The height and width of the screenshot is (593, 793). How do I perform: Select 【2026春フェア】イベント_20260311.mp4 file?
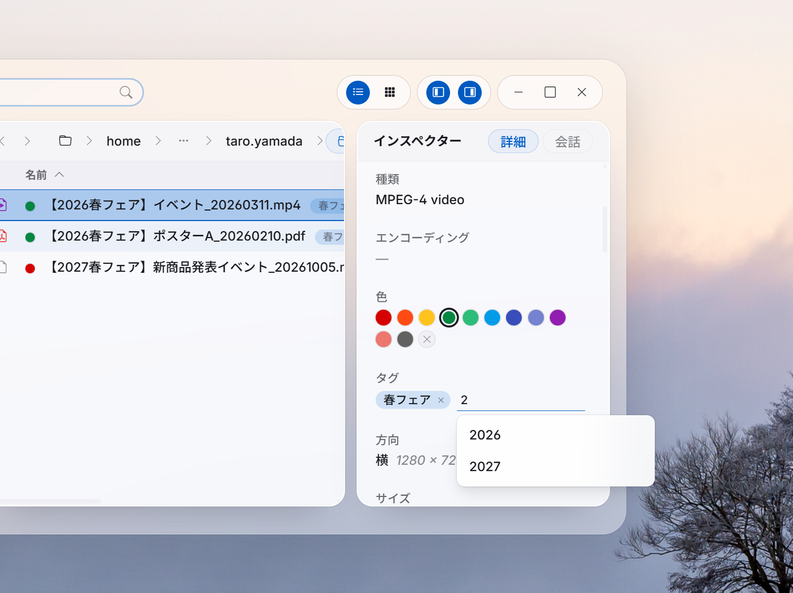click(172, 205)
